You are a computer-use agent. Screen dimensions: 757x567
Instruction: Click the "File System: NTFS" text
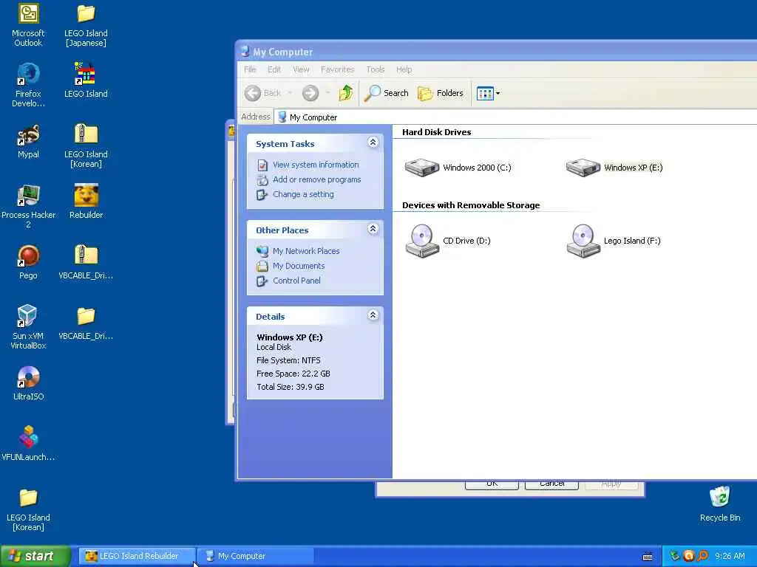coord(288,360)
